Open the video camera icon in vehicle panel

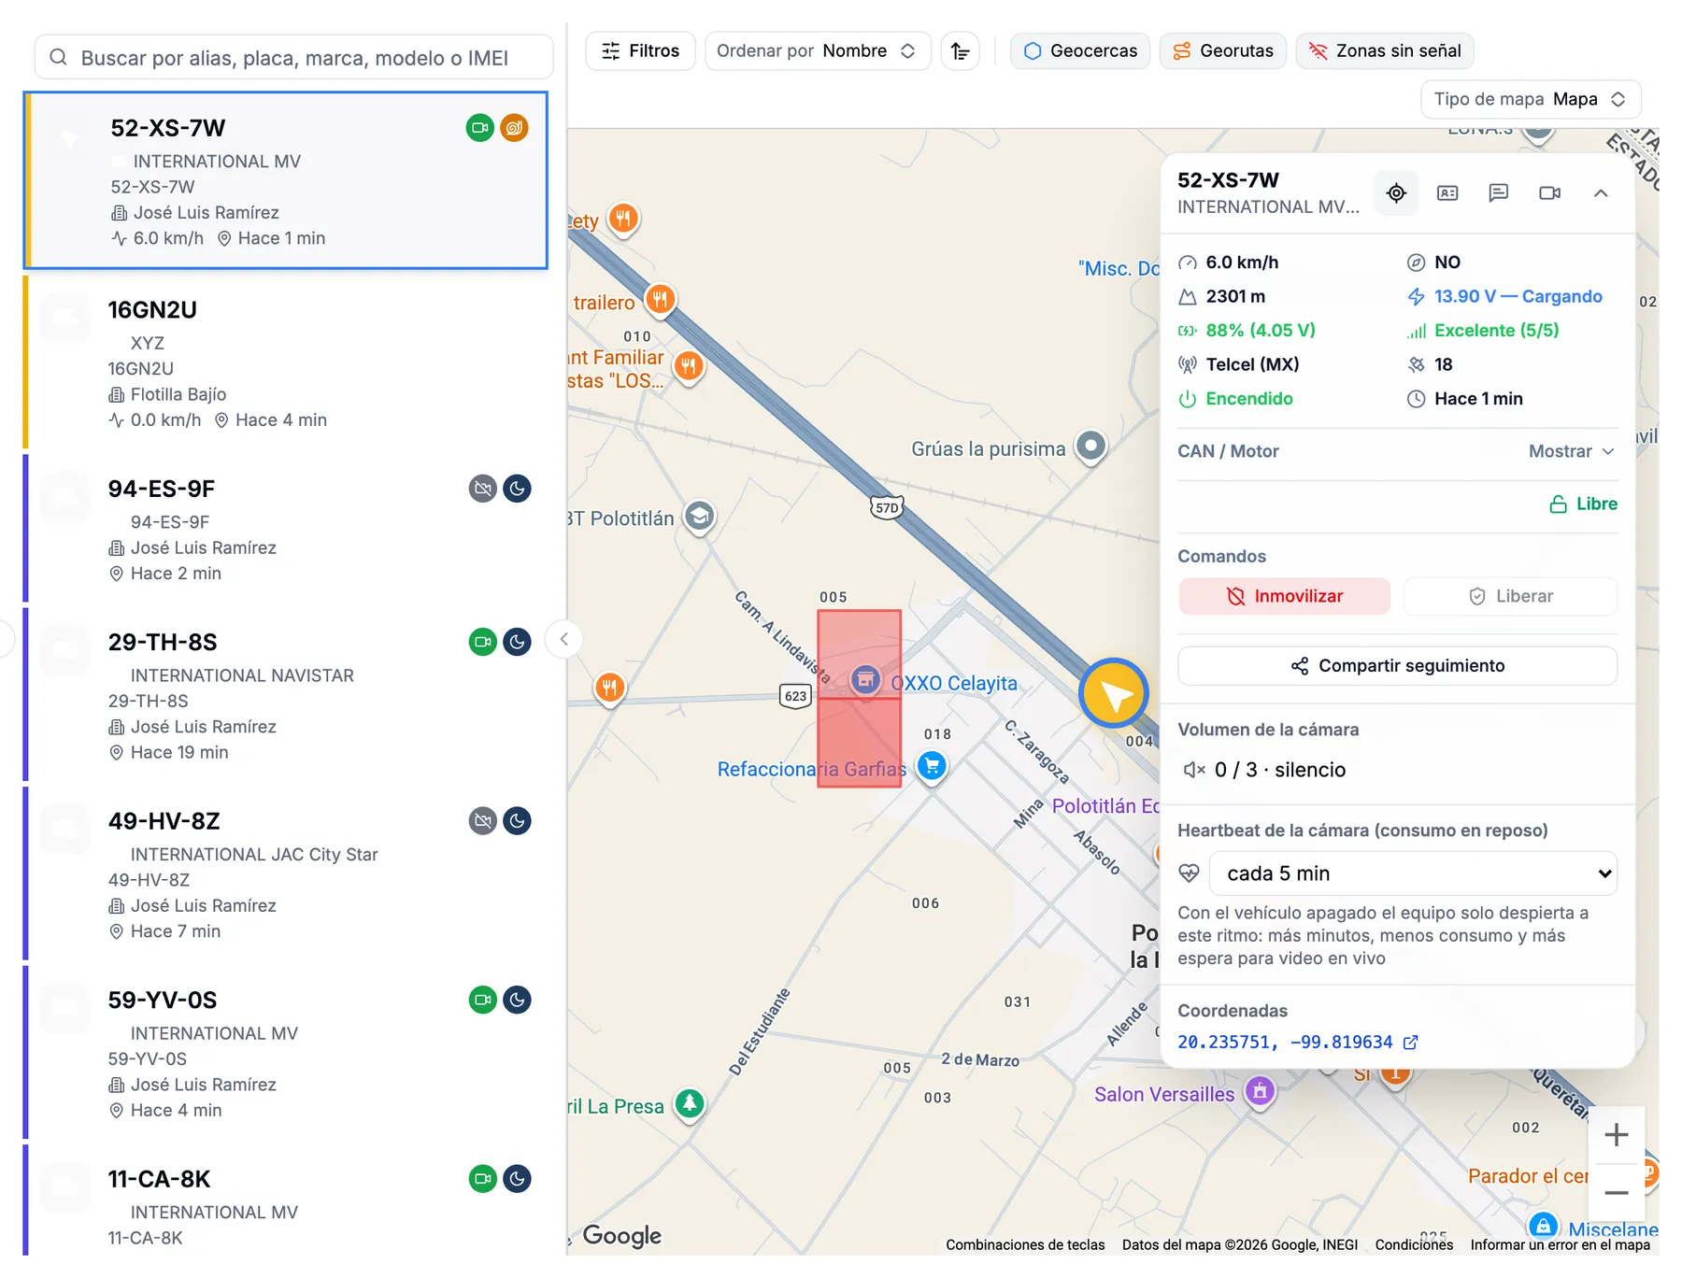point(1550,193)
